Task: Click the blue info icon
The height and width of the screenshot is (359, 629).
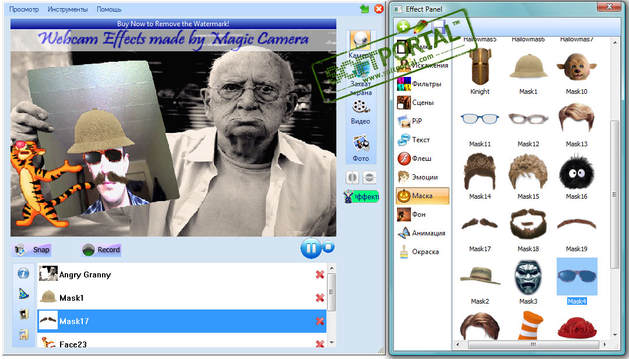Action: click(23, 273)
